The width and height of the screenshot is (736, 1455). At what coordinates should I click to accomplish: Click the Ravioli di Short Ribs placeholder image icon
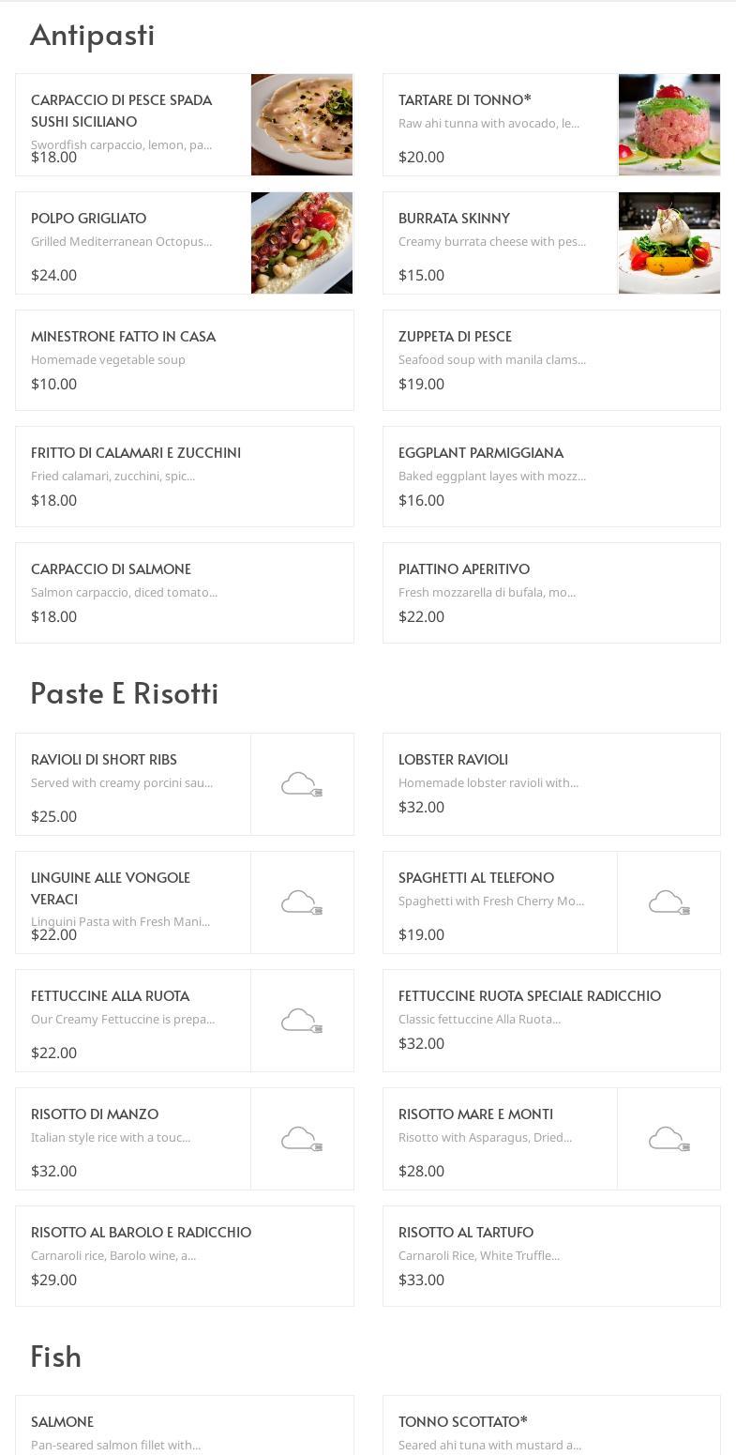click(x=302, y=784)
